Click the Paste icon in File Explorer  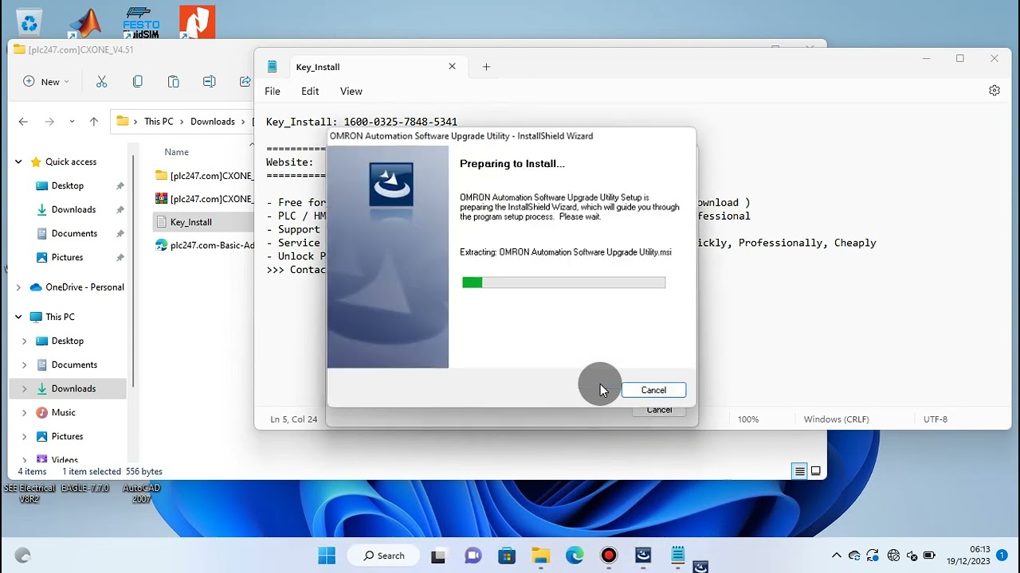pos(173,82)
